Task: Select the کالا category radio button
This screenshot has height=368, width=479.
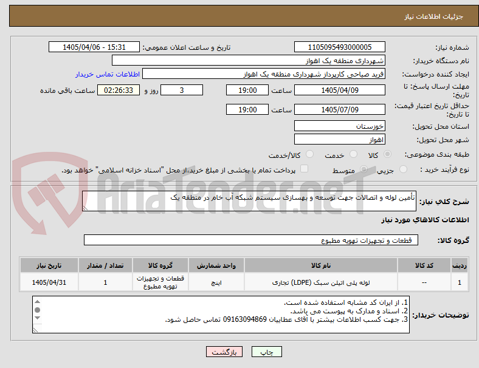Action: 387,154
